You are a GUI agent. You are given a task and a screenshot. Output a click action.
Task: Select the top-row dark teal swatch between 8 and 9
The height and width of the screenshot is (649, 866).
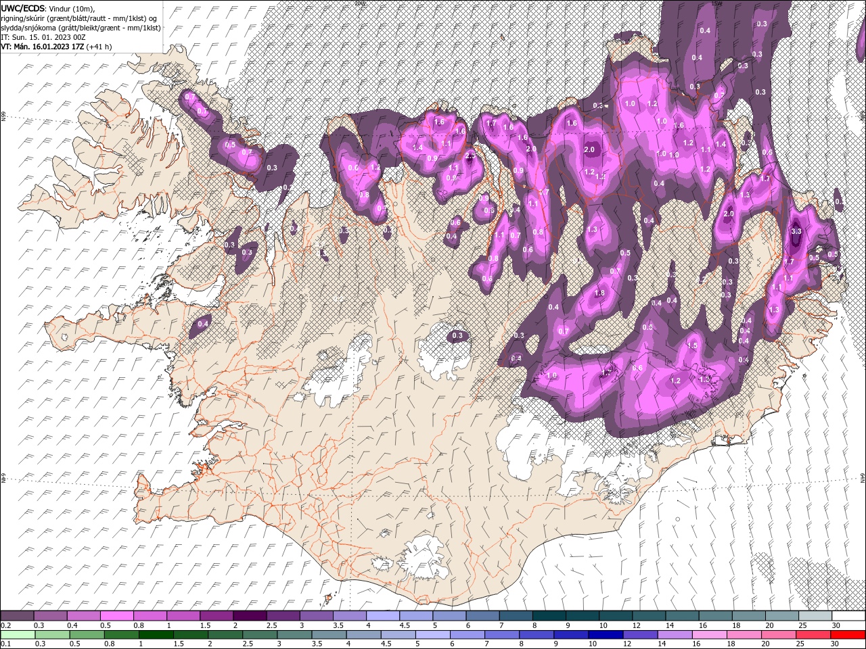click(548, 616)
